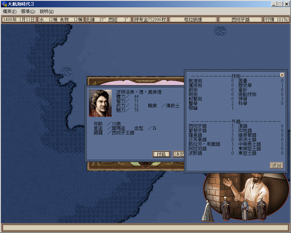
Task: Click the 西班牙語 language field in status bar
Action: [241, 20]
